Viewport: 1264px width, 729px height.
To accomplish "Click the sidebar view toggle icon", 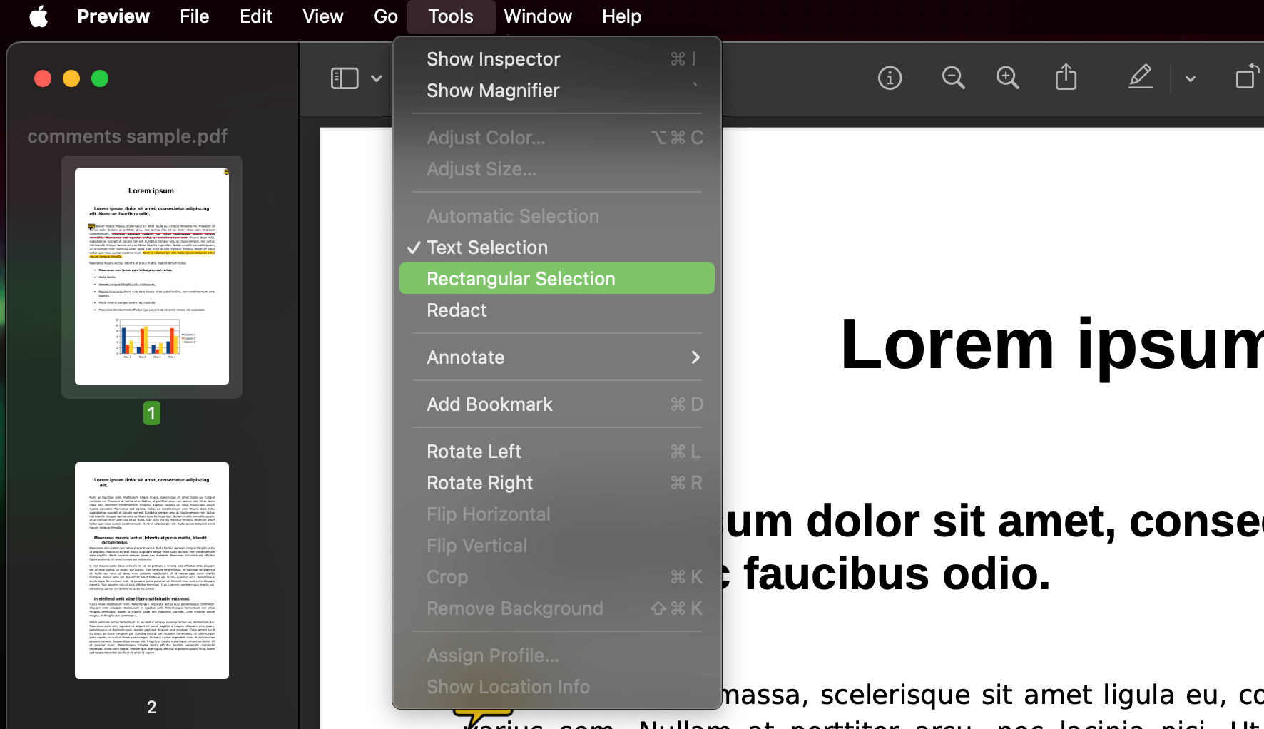I will [x=345, y=78].
